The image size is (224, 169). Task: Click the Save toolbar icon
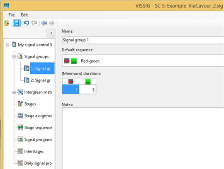tap(17, 23)
